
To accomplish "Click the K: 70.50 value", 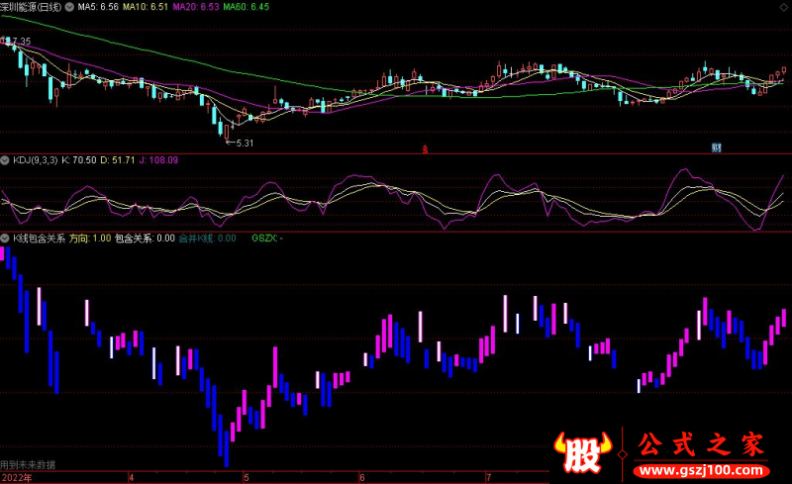I will coord(79,160).
